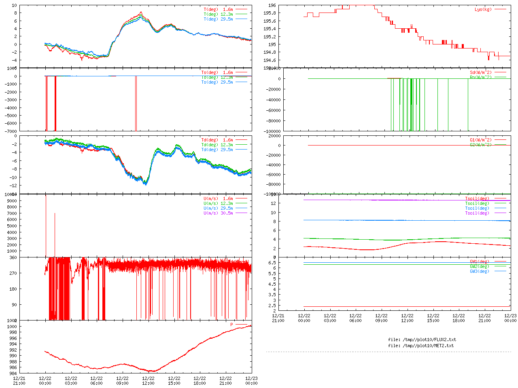Click the 270 tick label on wind direction axis

(13, 273)
